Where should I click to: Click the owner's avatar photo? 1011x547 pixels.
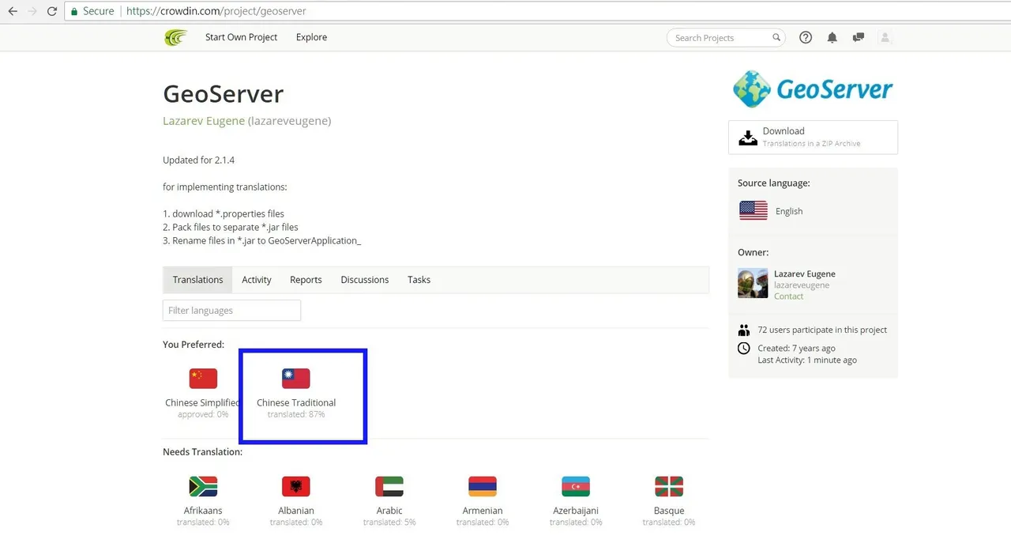pos(753,283)
